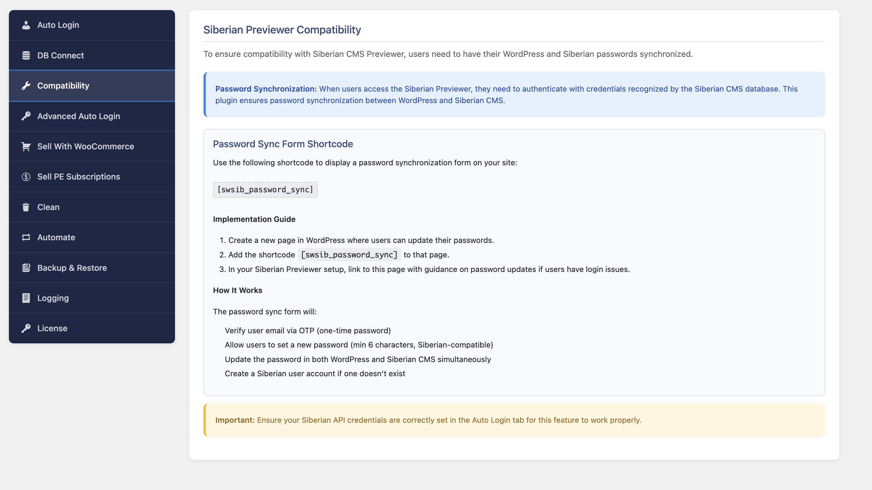The width and height of the screenshot is (872, 490).
Task: Switch to the DB Connect tab
Action: 92,55
